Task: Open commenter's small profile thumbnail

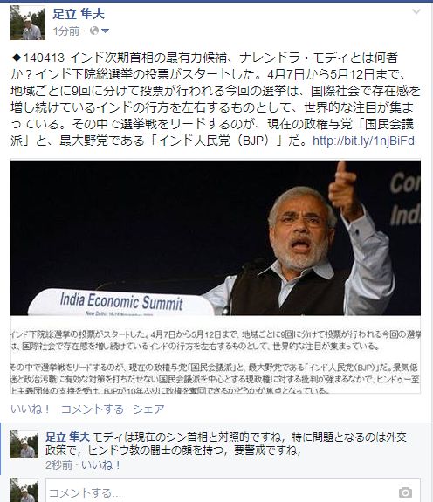Action: click(x=24, y=444)
